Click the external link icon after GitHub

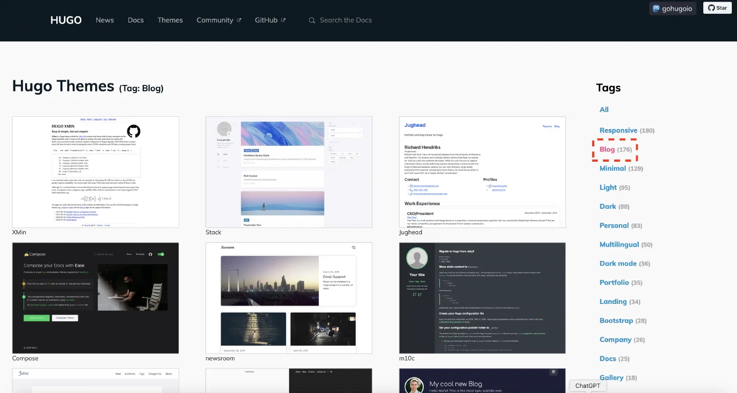(x=284, y=20)
